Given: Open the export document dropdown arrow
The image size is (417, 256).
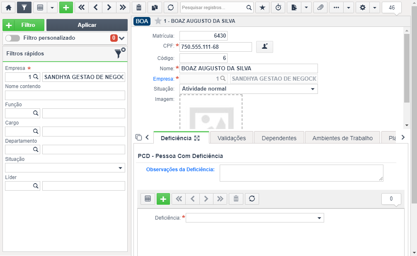Looking at the screenshot, I should 306,7.
